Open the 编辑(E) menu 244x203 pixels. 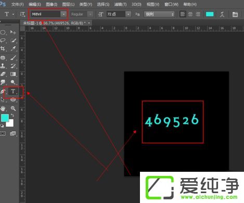point(35,4)
